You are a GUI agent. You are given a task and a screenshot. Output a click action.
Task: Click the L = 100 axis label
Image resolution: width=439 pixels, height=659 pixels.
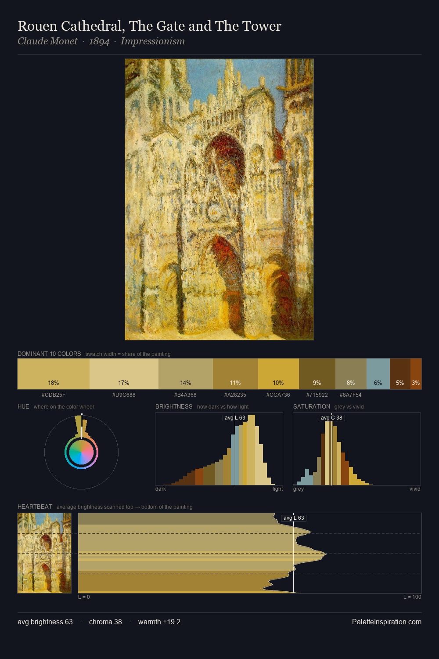point(412,597)
